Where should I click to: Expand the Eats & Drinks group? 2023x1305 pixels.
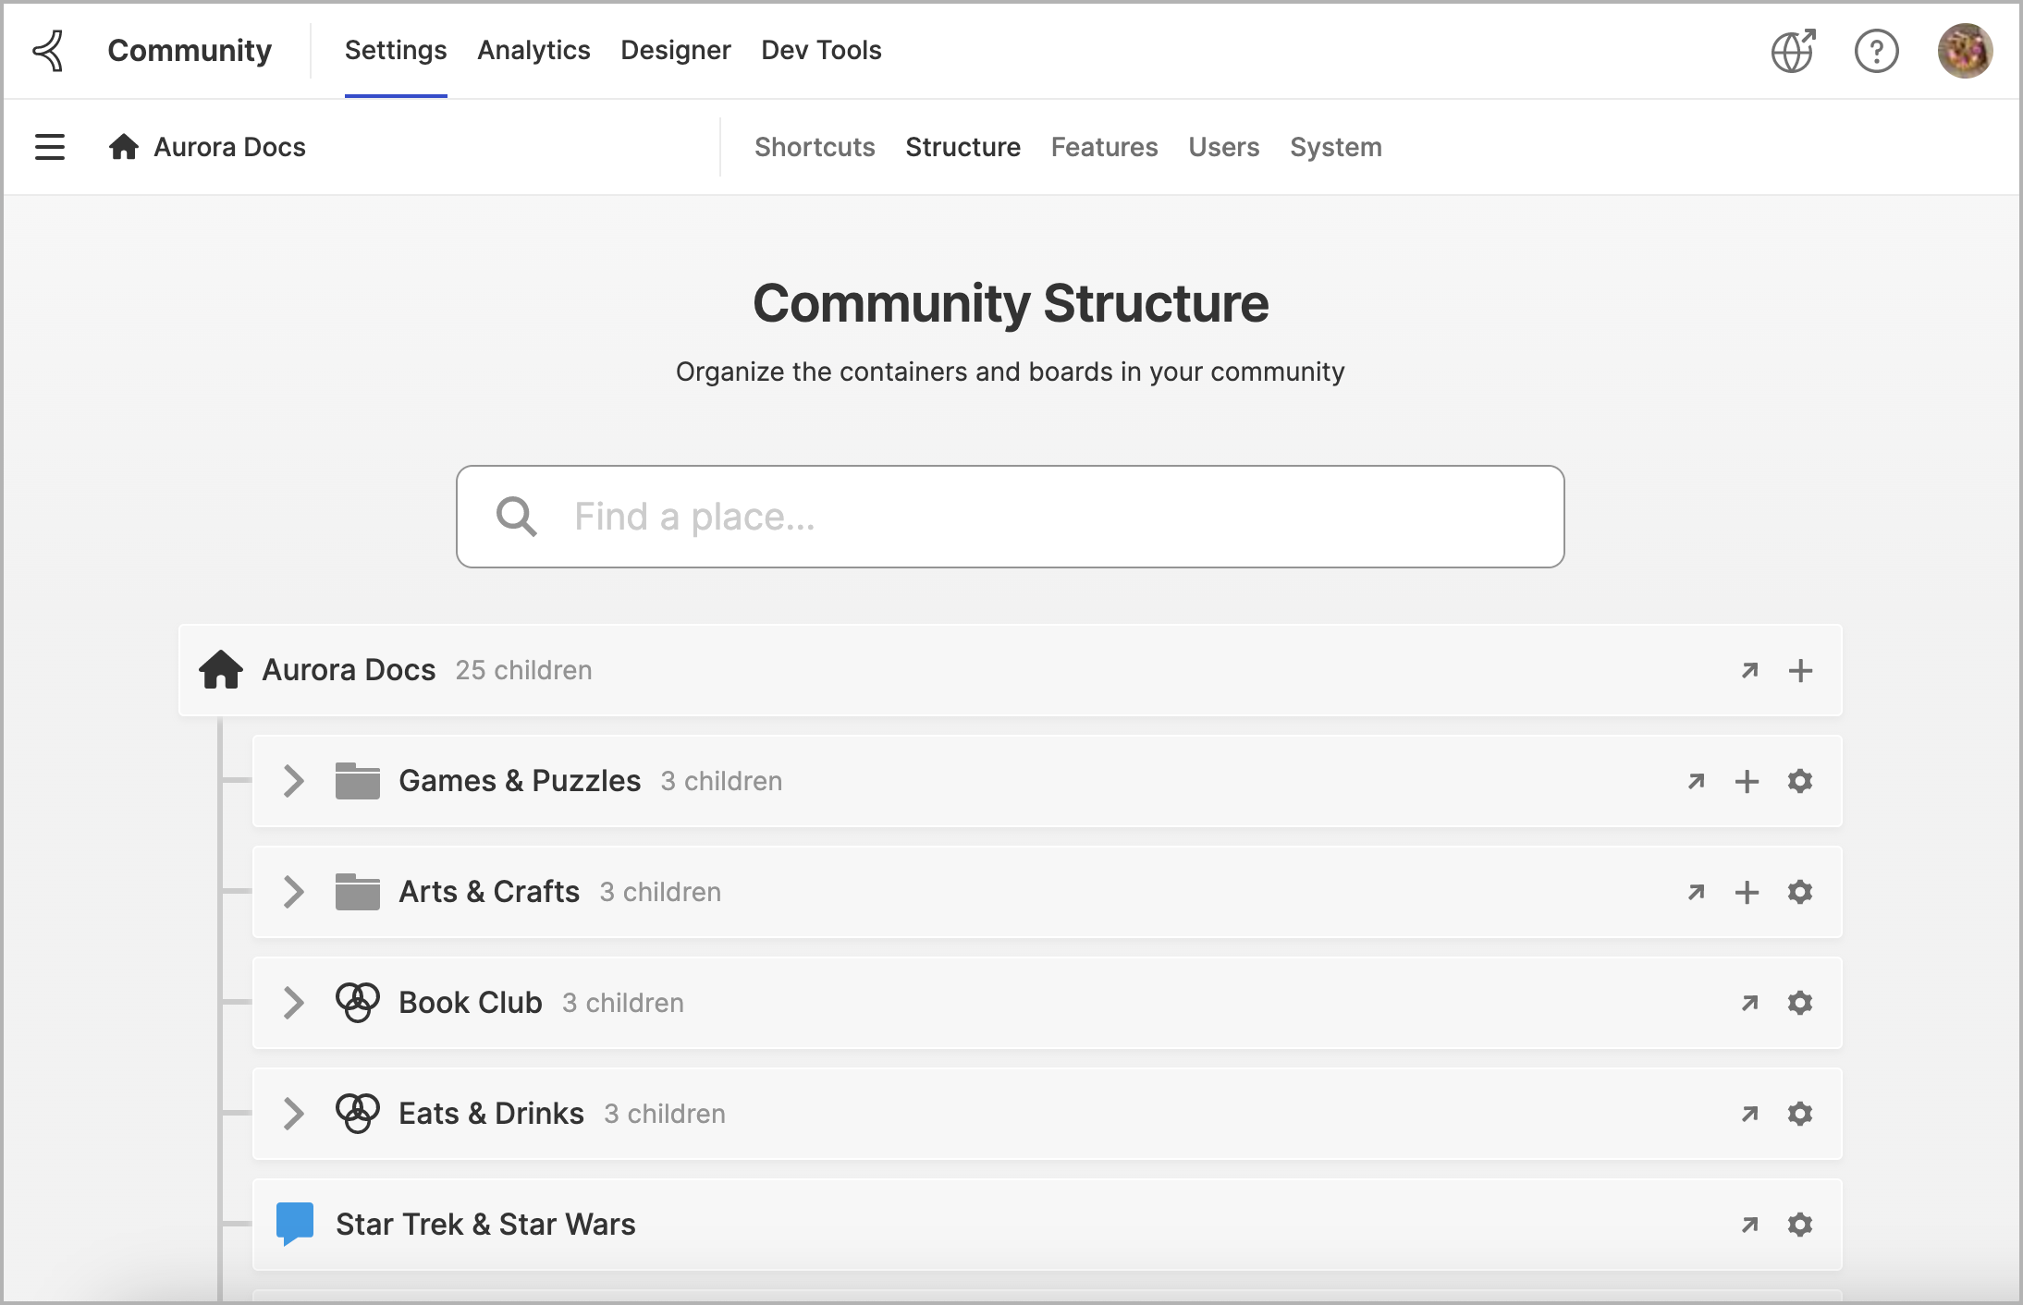[293, 1114]
